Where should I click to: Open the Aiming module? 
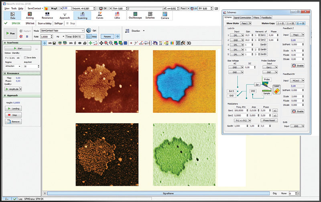pos(30,15)
